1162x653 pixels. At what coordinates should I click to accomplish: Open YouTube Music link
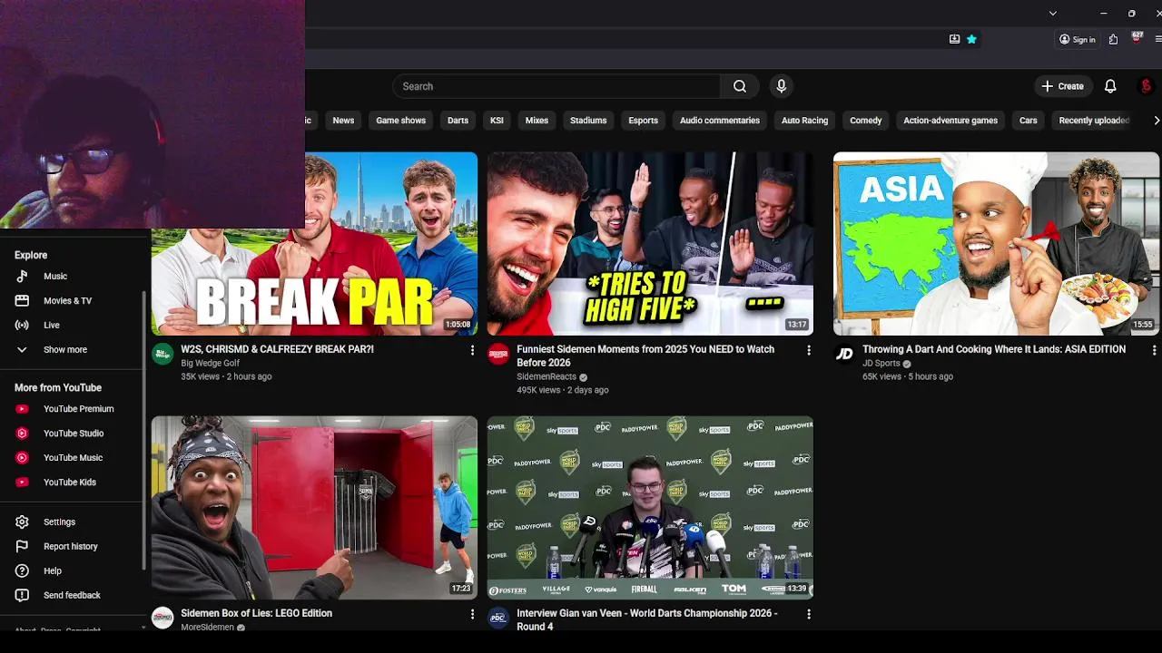(73, 458)
